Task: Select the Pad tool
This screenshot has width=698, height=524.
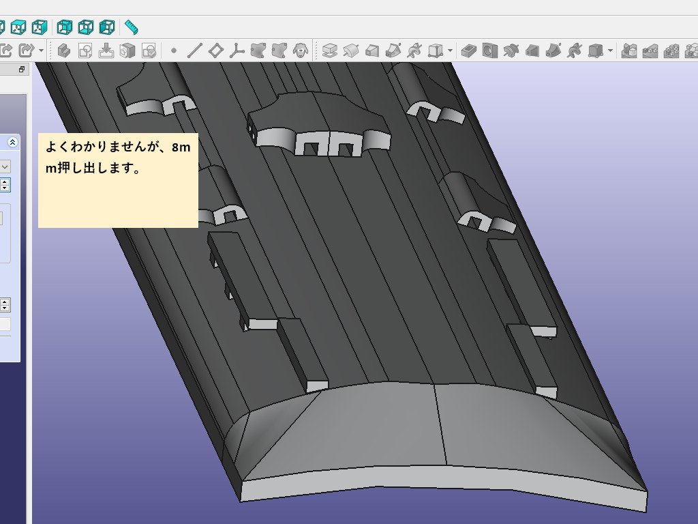Action: pos(330,50)
